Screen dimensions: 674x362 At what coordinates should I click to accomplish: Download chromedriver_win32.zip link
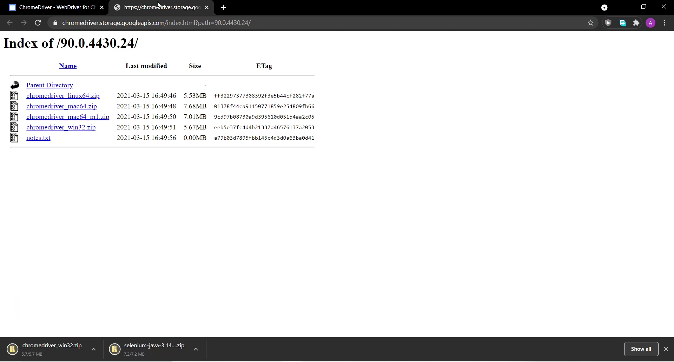point(61,127)
